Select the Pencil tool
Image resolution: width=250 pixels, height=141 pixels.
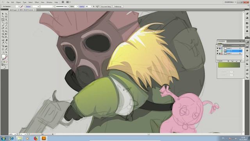(6, 25)
